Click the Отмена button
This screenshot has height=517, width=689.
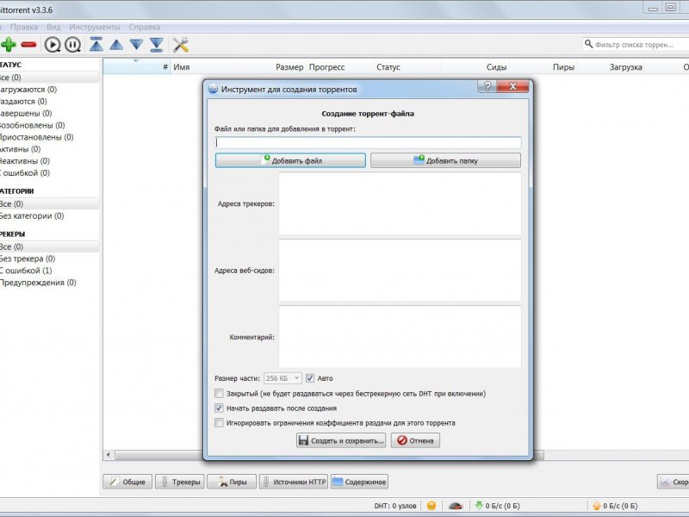pos(415,440)
